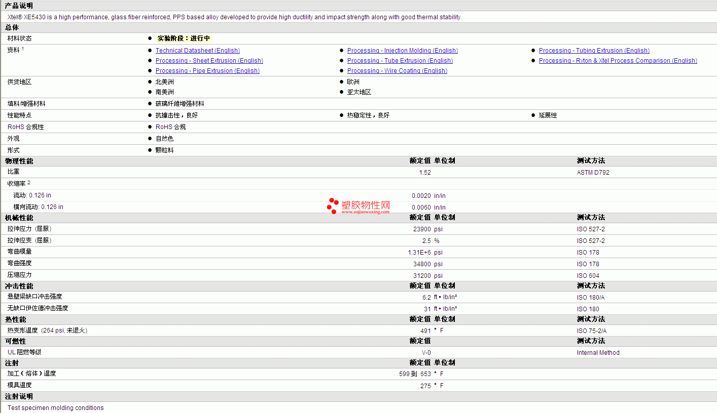Click the 颗粒料 form value
This screenshot has height=413, width=717.
pos(165,150)
